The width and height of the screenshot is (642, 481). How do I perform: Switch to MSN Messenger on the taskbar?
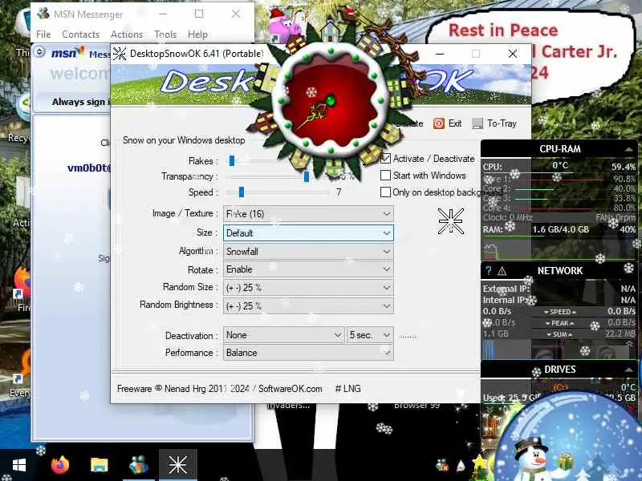tap(138, 465)
